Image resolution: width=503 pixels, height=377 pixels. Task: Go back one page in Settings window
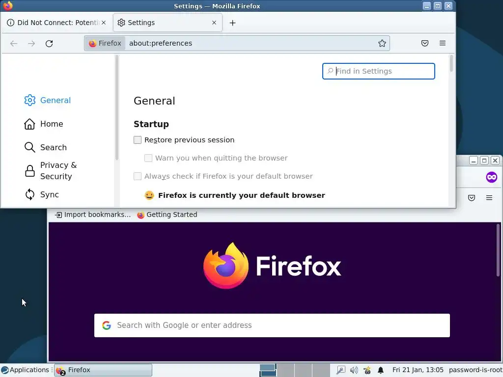coord(14,43)
